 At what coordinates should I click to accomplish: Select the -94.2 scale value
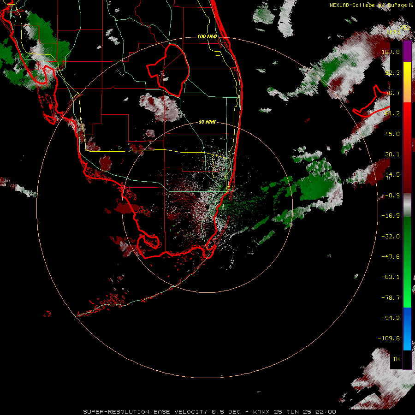point(391,318)
